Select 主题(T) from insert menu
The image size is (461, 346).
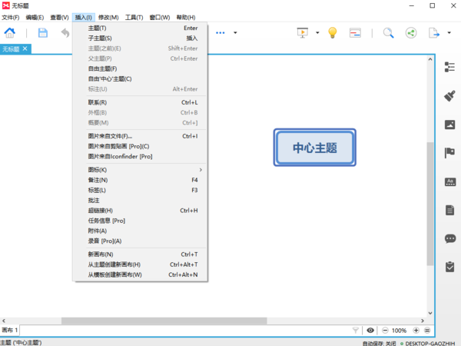140,28
